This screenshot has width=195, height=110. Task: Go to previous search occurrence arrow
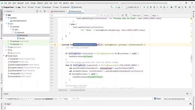pyautogui.click(x=101, y=16)
